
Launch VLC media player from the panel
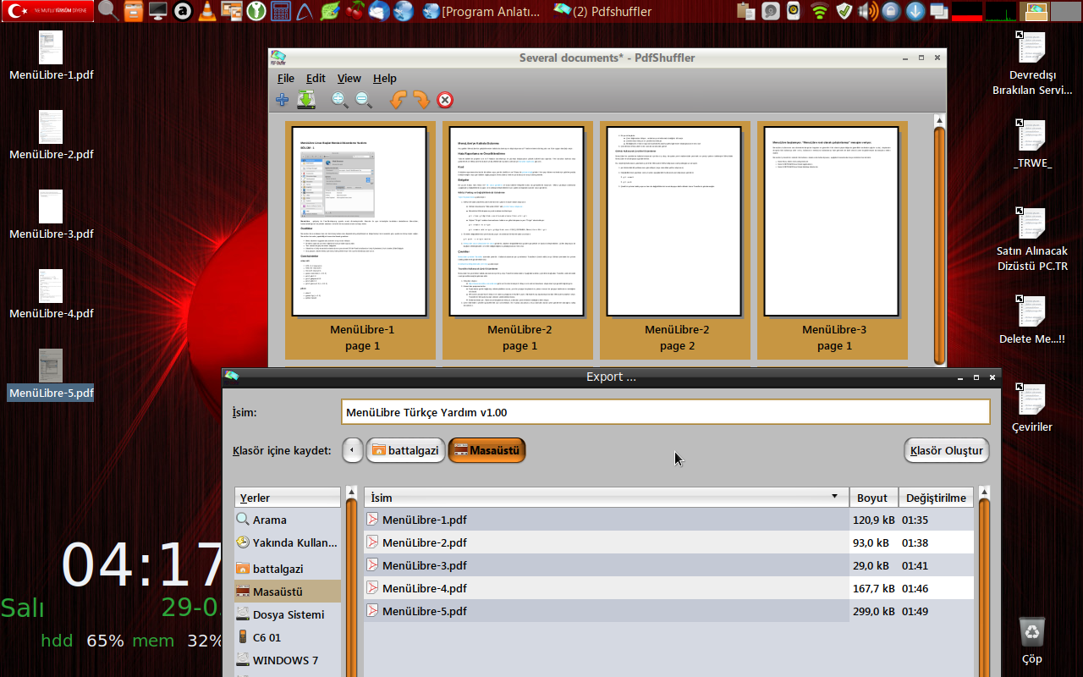tap(206, 11)
